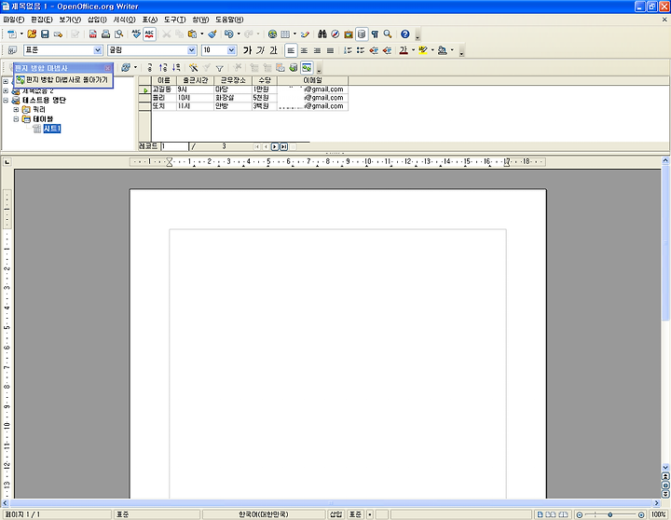Screen dimensions: 671x520
Task: Open the 파일(F) menu
Action: point(14,20)
